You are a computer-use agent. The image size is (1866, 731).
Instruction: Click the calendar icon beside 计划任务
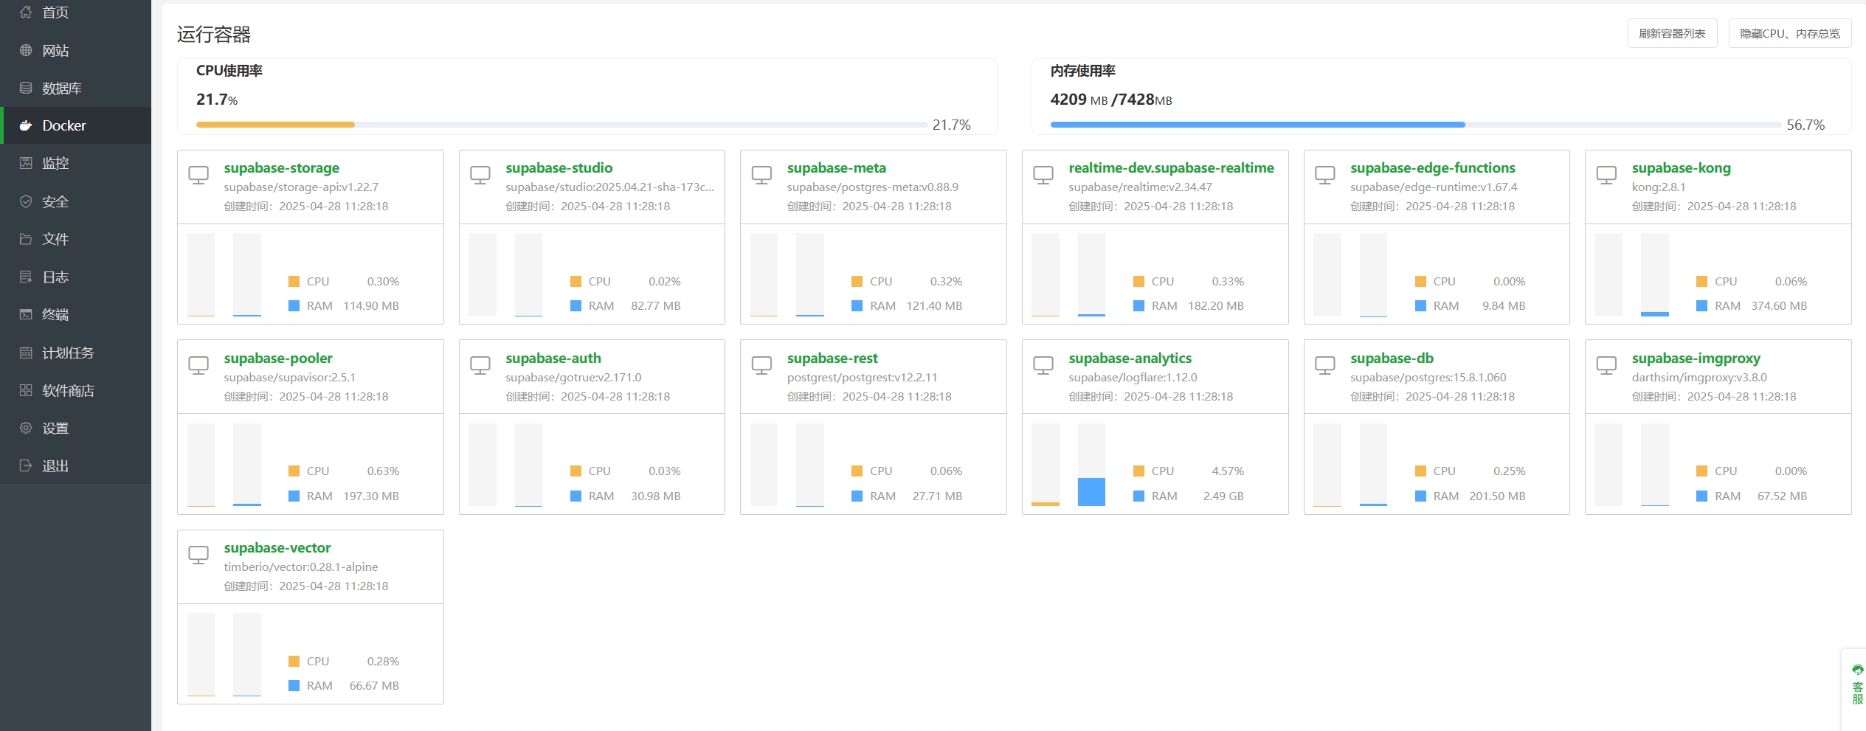(26, 353)
